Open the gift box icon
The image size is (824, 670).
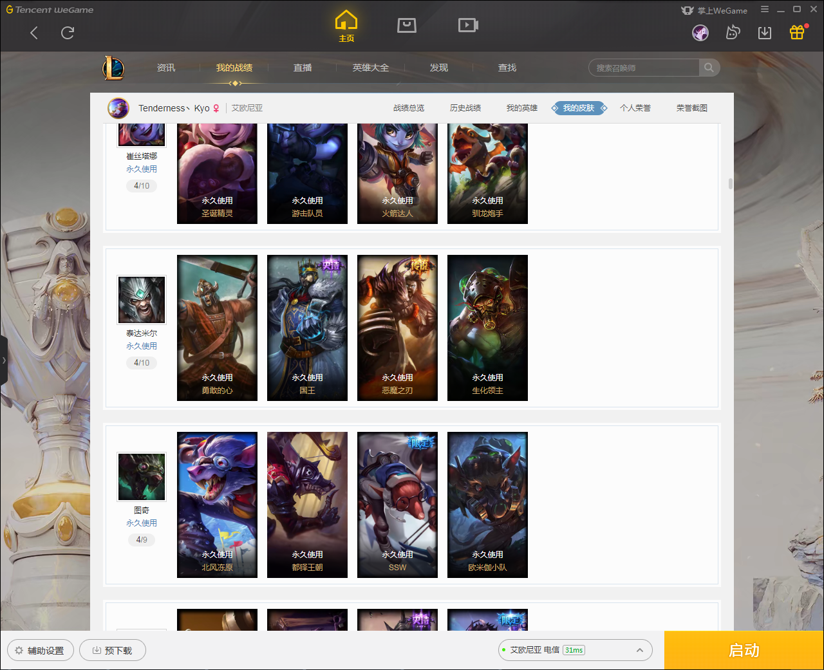797,32
